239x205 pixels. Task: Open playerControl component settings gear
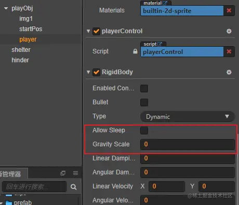pyautogui.click(x=229, y=31)
